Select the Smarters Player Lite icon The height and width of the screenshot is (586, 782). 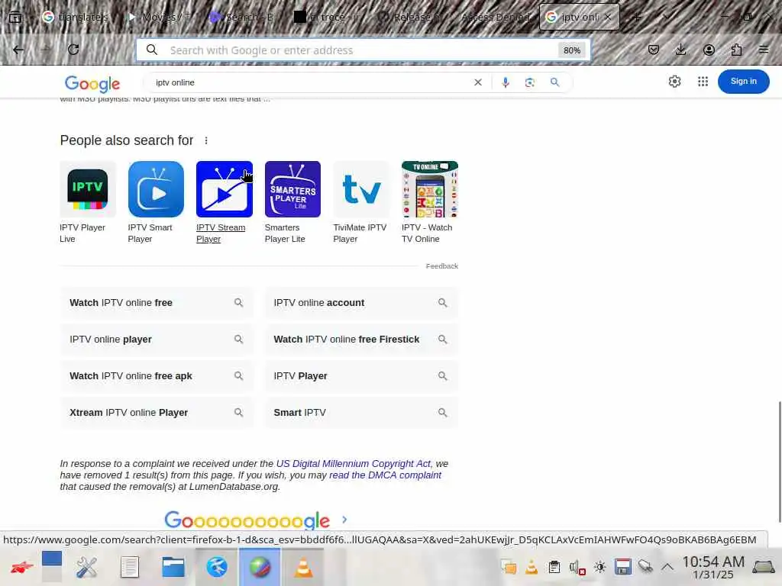pos(292,189)
